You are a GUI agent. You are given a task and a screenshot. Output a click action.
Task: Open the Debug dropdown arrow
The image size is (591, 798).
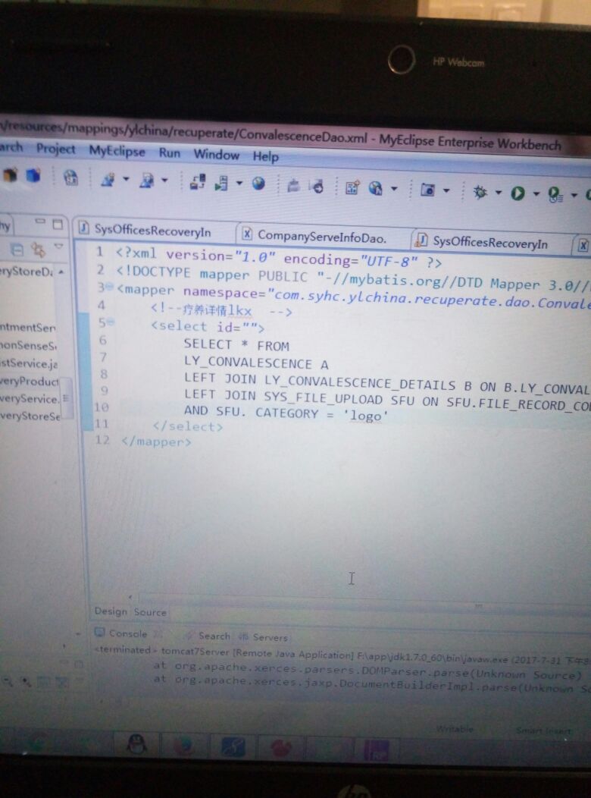(x=498, y=193)
